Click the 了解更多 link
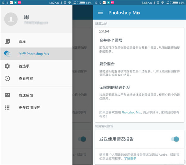 pos(130,158)
